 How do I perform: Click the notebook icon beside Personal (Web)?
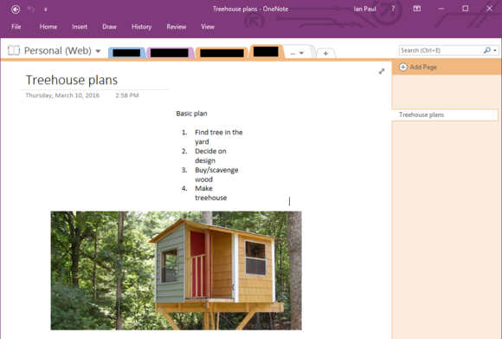(x=14, y=50)
